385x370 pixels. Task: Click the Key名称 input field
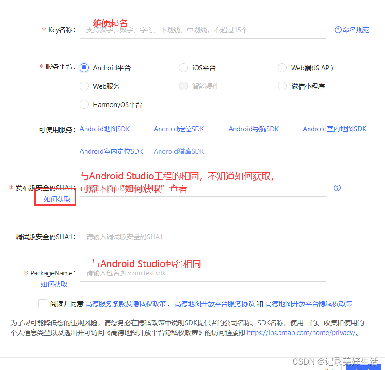(x=203, y=30)
